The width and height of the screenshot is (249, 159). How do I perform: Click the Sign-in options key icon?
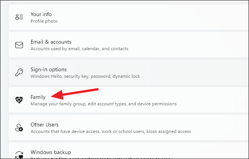tap(19, 72)
